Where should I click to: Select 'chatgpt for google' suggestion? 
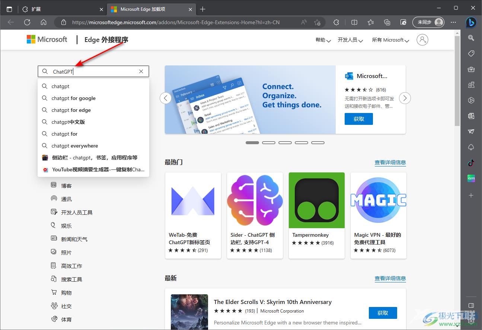pos(93,98)
